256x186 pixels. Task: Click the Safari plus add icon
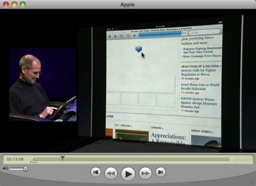(134, 36)
